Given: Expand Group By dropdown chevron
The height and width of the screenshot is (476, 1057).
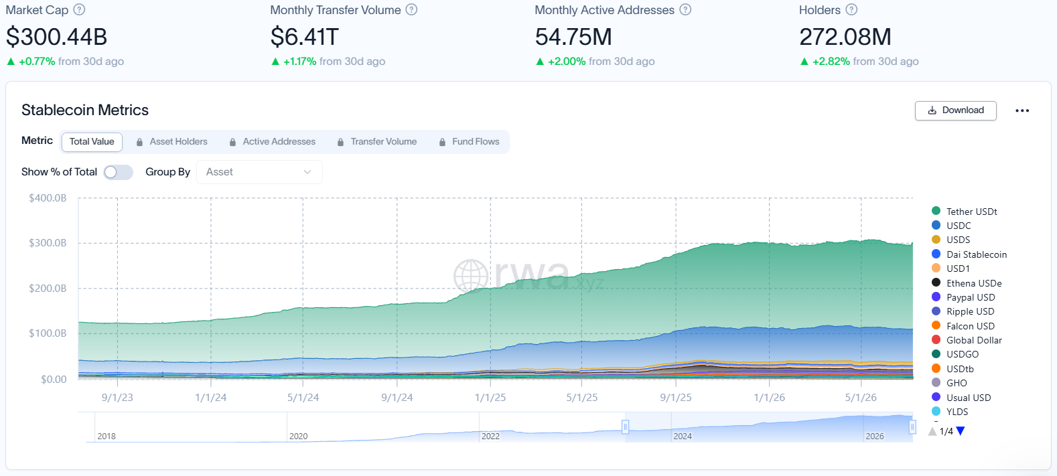Looking at the screenshot, I should [x=307, y=172].
